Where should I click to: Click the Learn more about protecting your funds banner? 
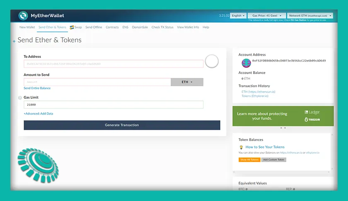pos(283,116)
